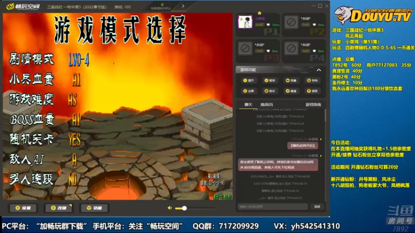The image size is (415, 233).
Task: Save progress using the 存档 button
Action: pyautogui.click(x=312, y=80)
